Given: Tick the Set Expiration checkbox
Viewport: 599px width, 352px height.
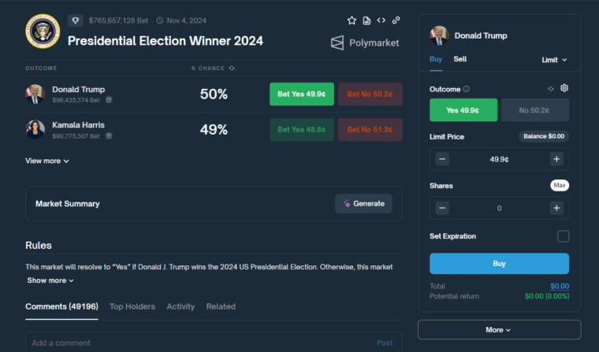Looking at the screenshot, I should (563, 236).
